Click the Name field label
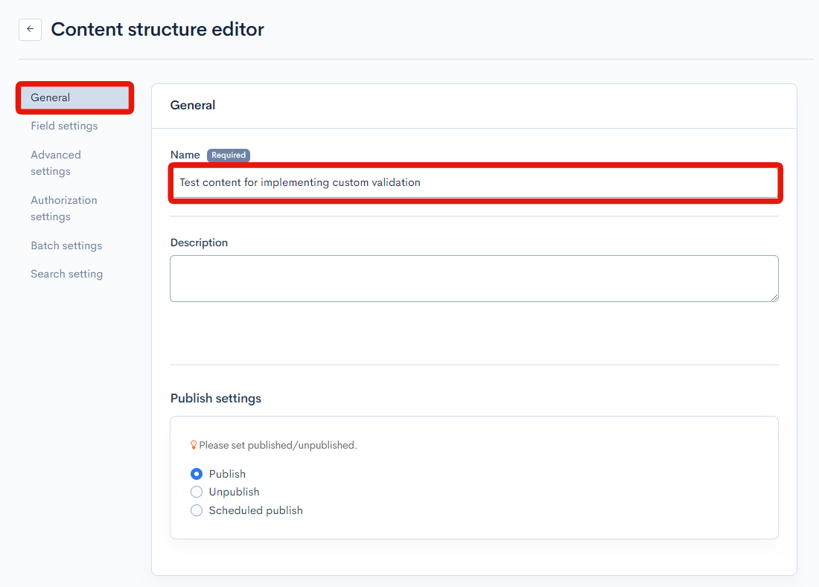This screenshot has height=587, width=819. [x=185, y=155]
